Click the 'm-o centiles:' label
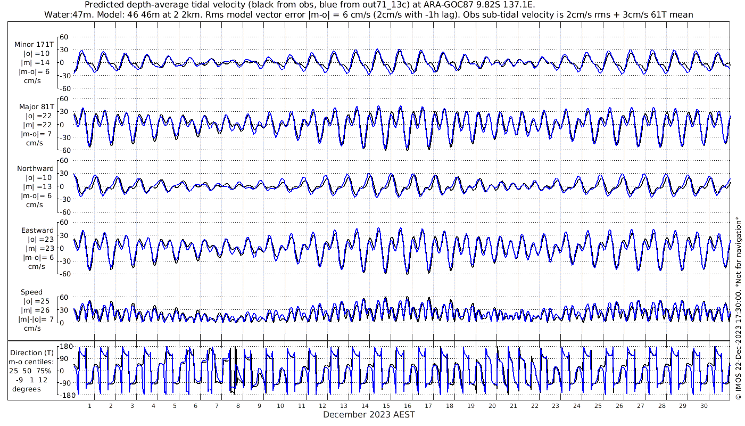 click(31, 362)
